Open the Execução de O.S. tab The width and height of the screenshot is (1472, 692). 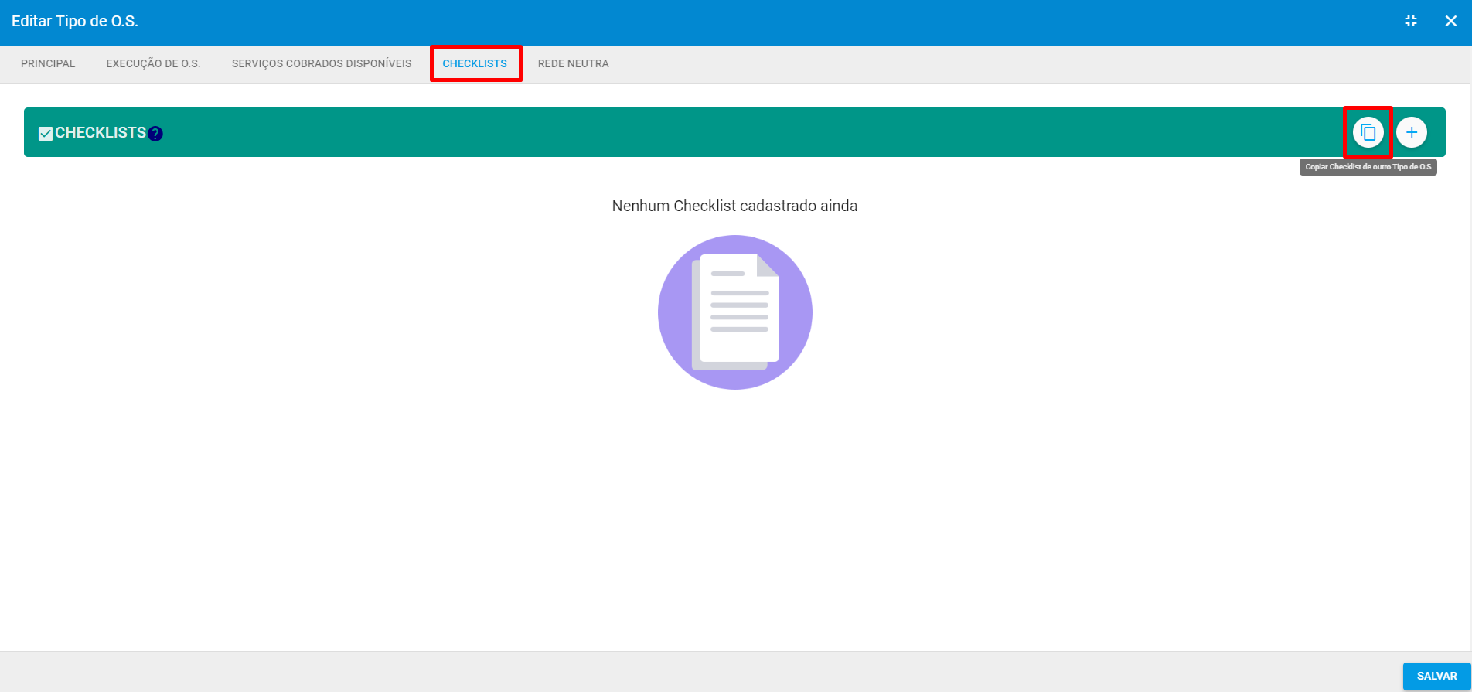click(153, 63)
